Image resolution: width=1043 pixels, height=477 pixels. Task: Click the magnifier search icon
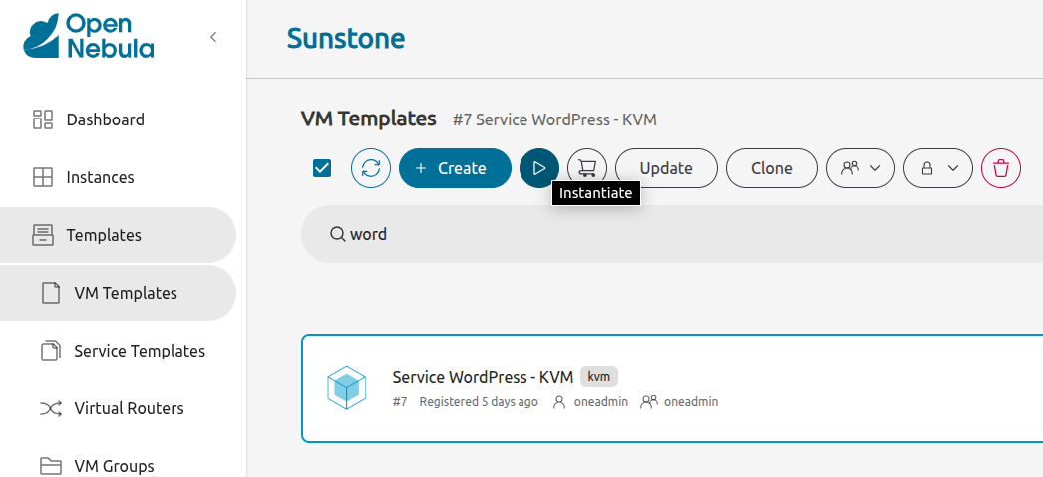(337, 234)
